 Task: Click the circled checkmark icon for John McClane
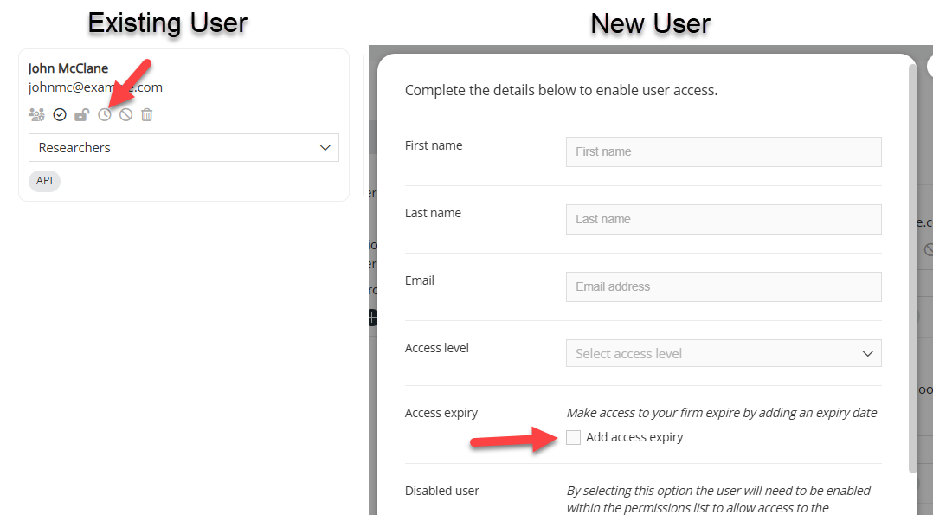(x=60, y=114)
